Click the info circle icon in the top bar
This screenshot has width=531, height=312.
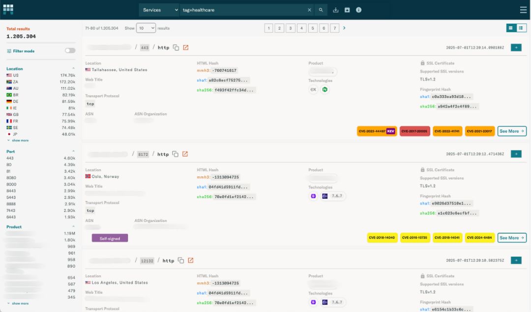(x=359, y=10)
